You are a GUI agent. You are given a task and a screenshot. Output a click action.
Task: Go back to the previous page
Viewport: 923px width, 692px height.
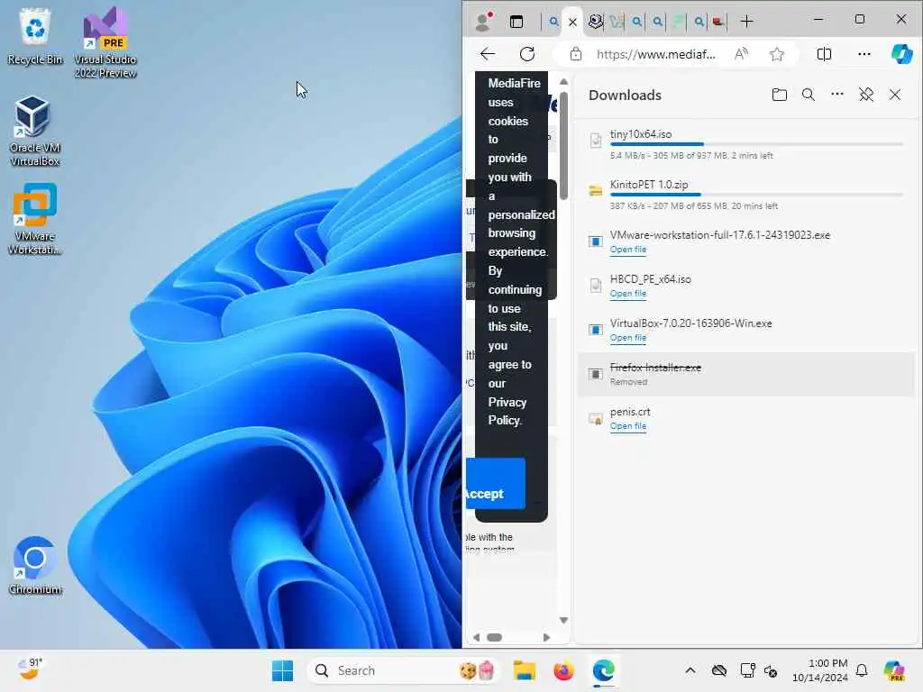[x=488, y=54]
